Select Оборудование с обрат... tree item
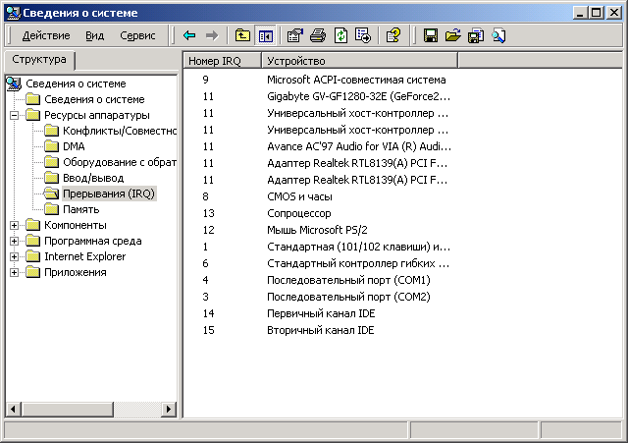 tap(120, 162)
